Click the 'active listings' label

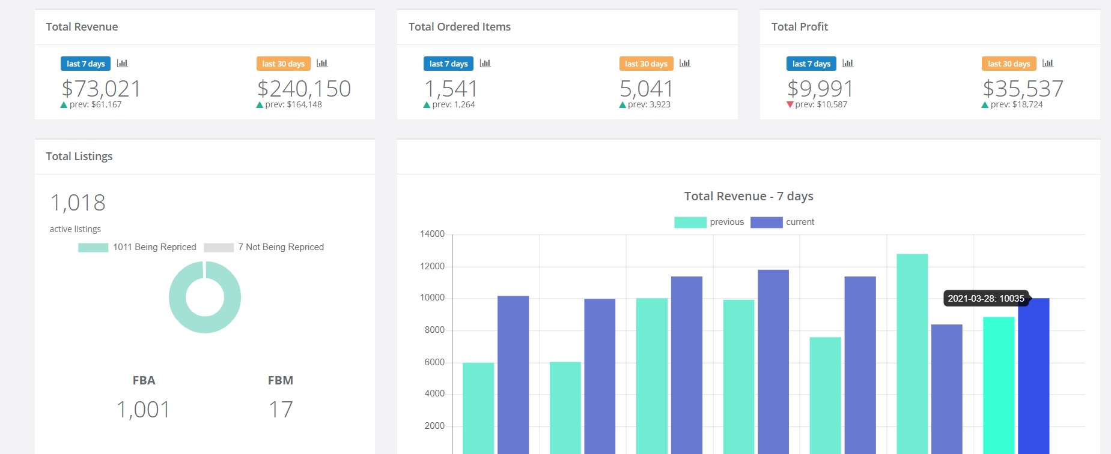(75, 229)
